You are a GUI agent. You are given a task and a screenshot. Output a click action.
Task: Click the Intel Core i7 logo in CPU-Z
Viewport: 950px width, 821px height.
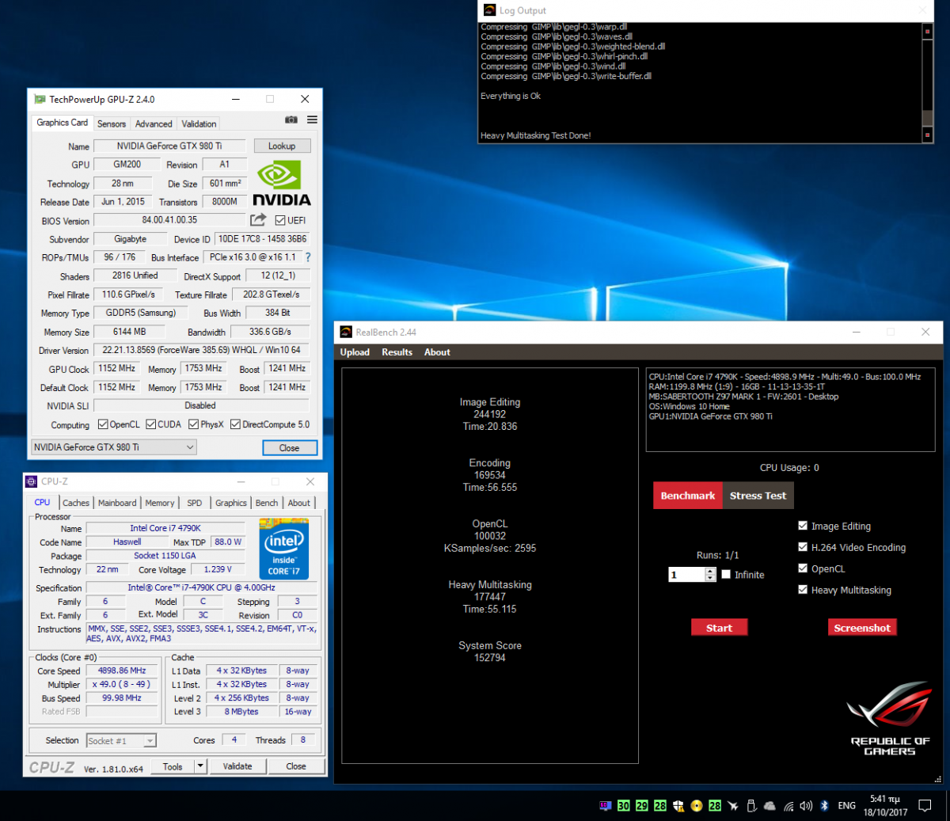point(283,549)
